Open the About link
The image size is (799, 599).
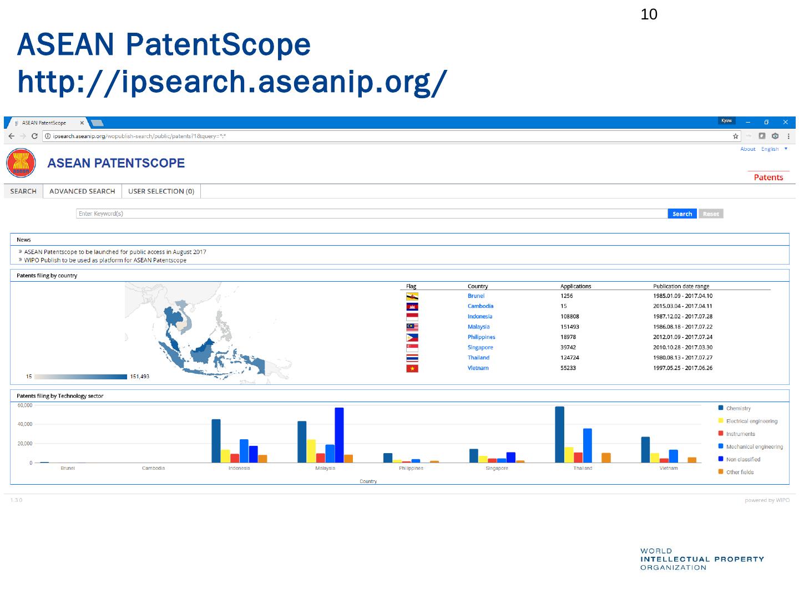tap(748, 149)
